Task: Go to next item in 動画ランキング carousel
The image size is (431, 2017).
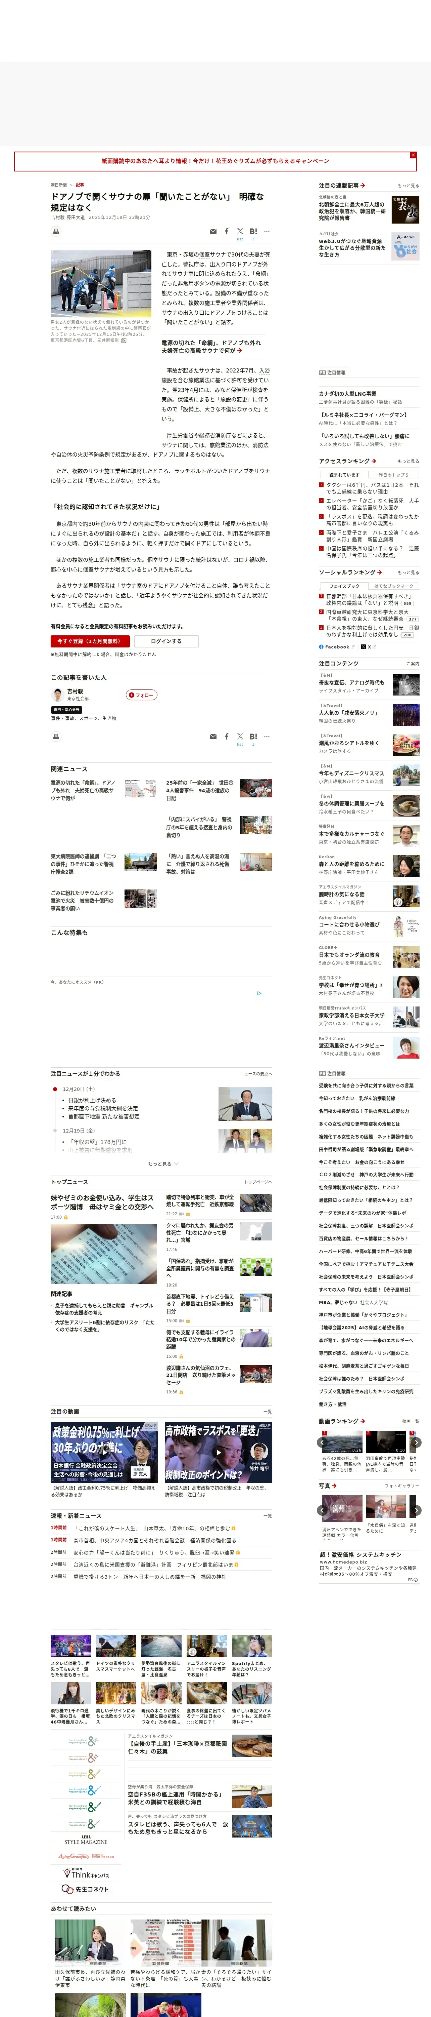Action: (416, 1442)
